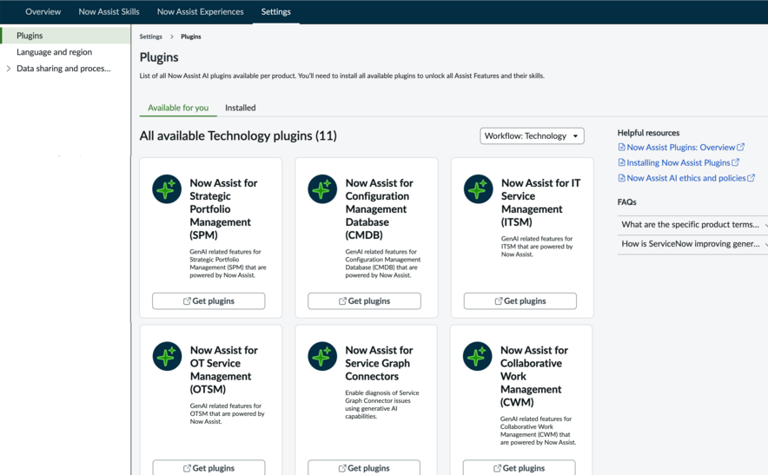The width and height of the screenshot is (768, 475).
Task: Click the document icon before Now Assist Plugins: Overview
Action: [x=621, y=147]
